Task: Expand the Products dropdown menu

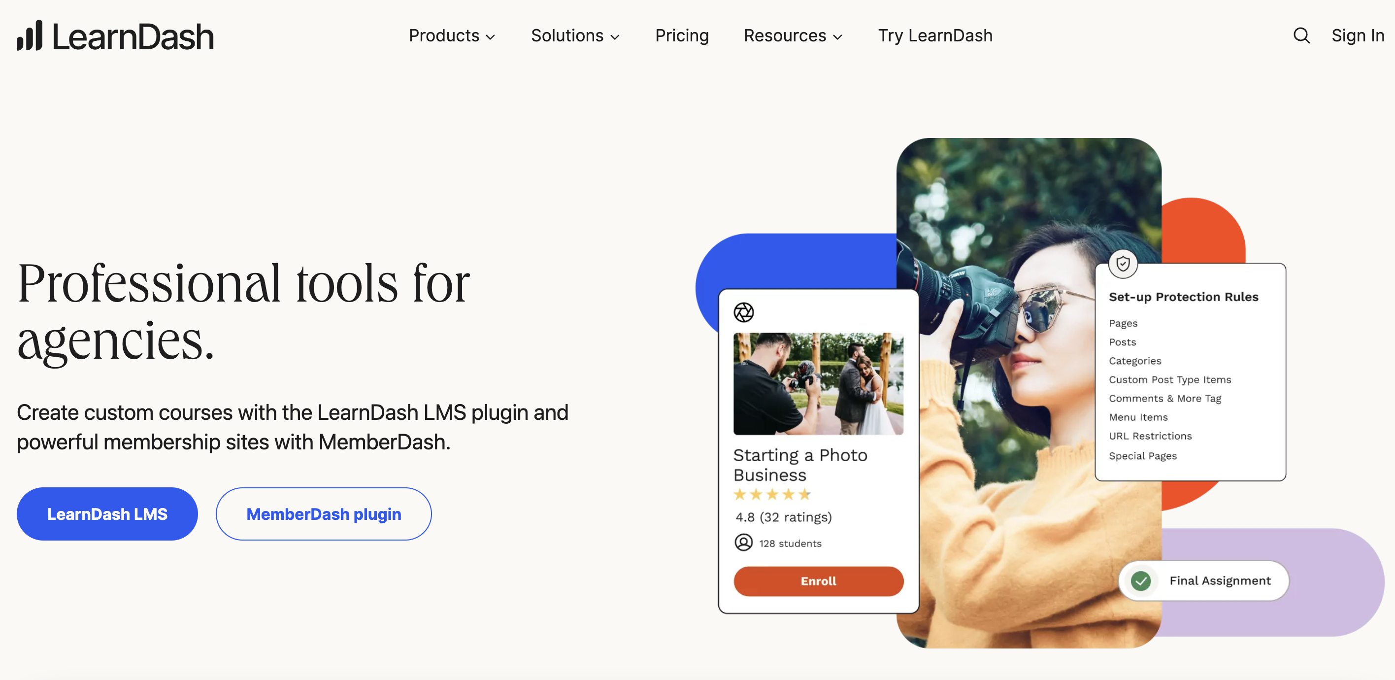Action: [452, 36]
